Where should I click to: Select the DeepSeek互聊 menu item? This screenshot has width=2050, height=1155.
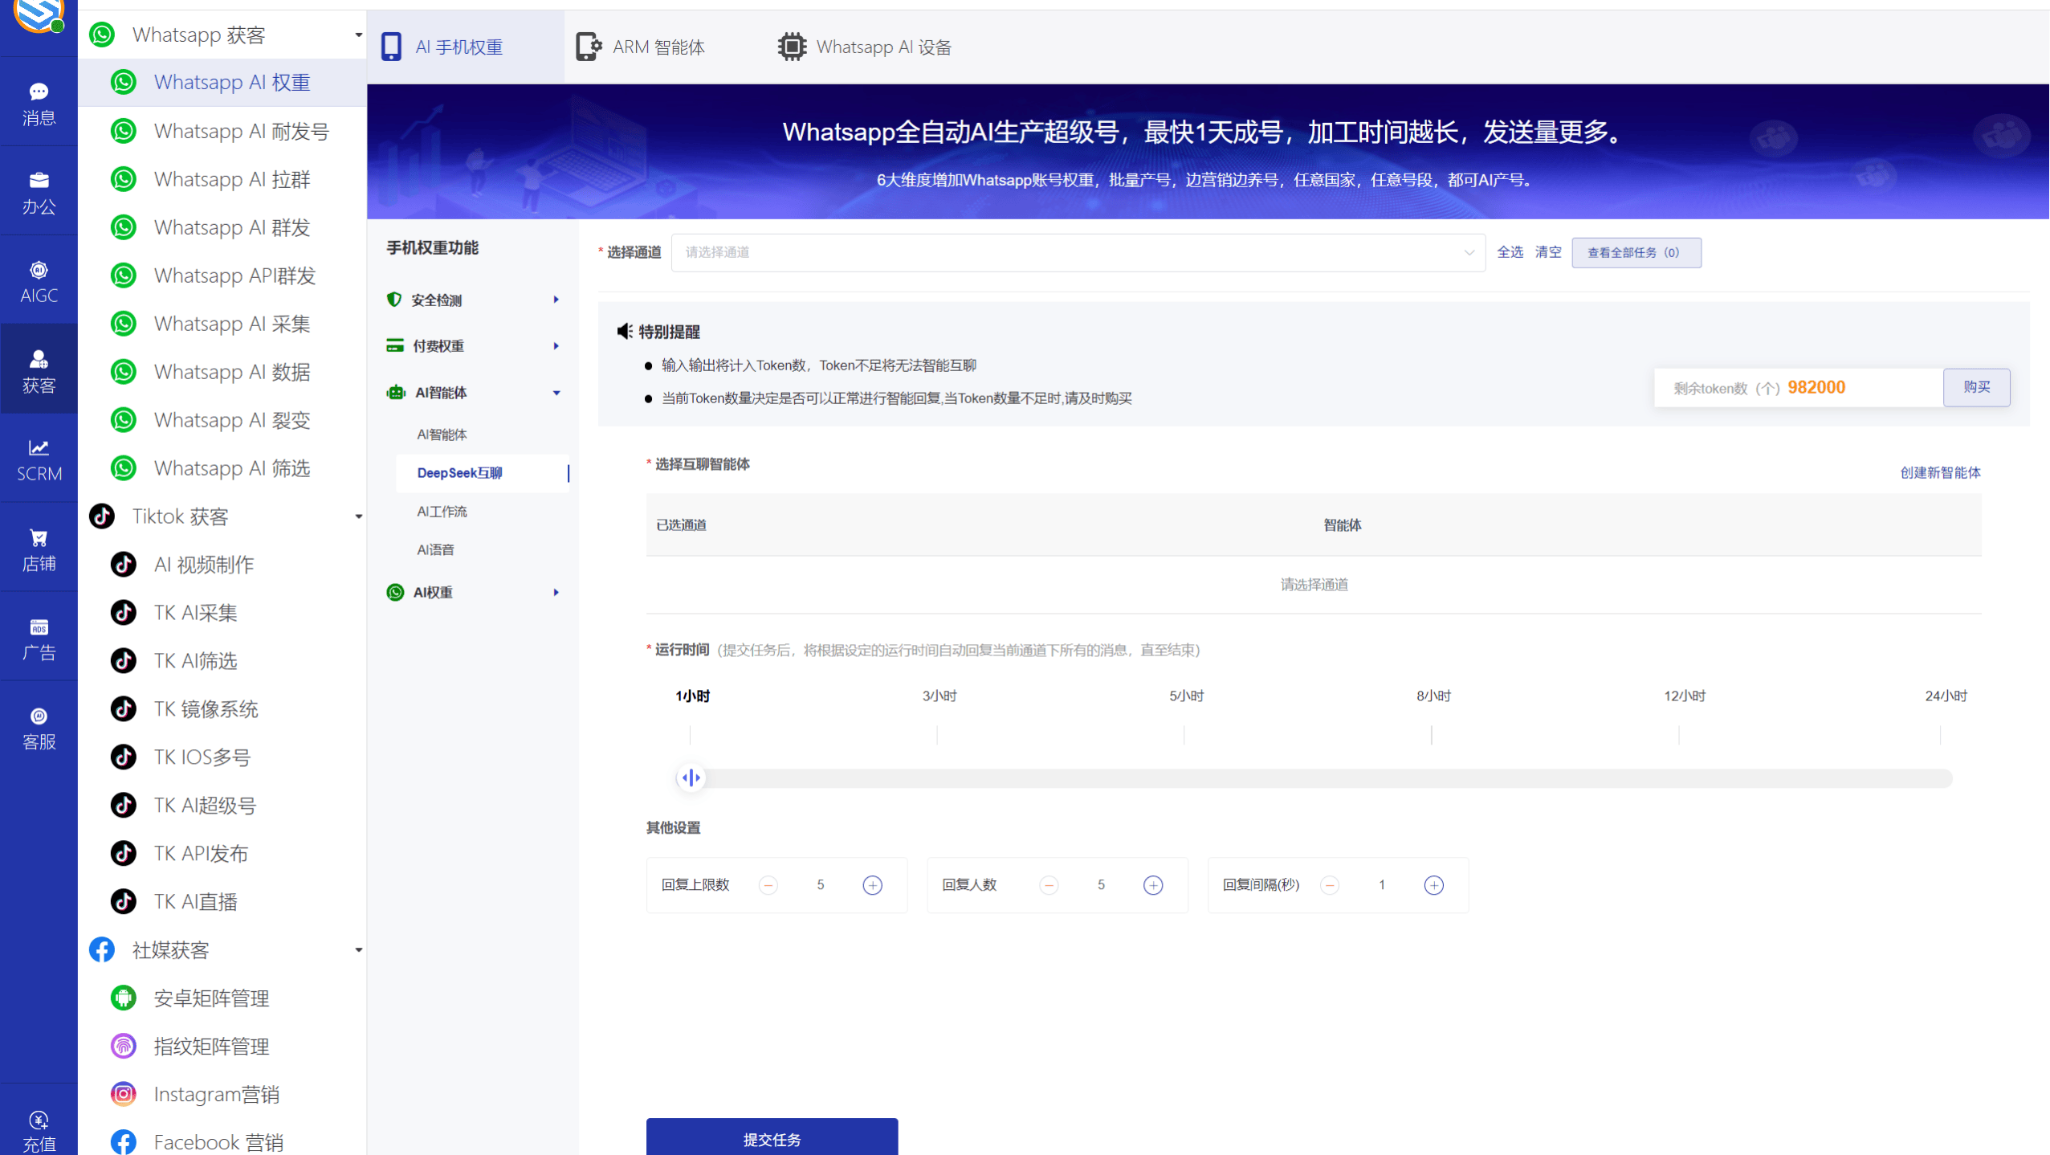(459, 473)
